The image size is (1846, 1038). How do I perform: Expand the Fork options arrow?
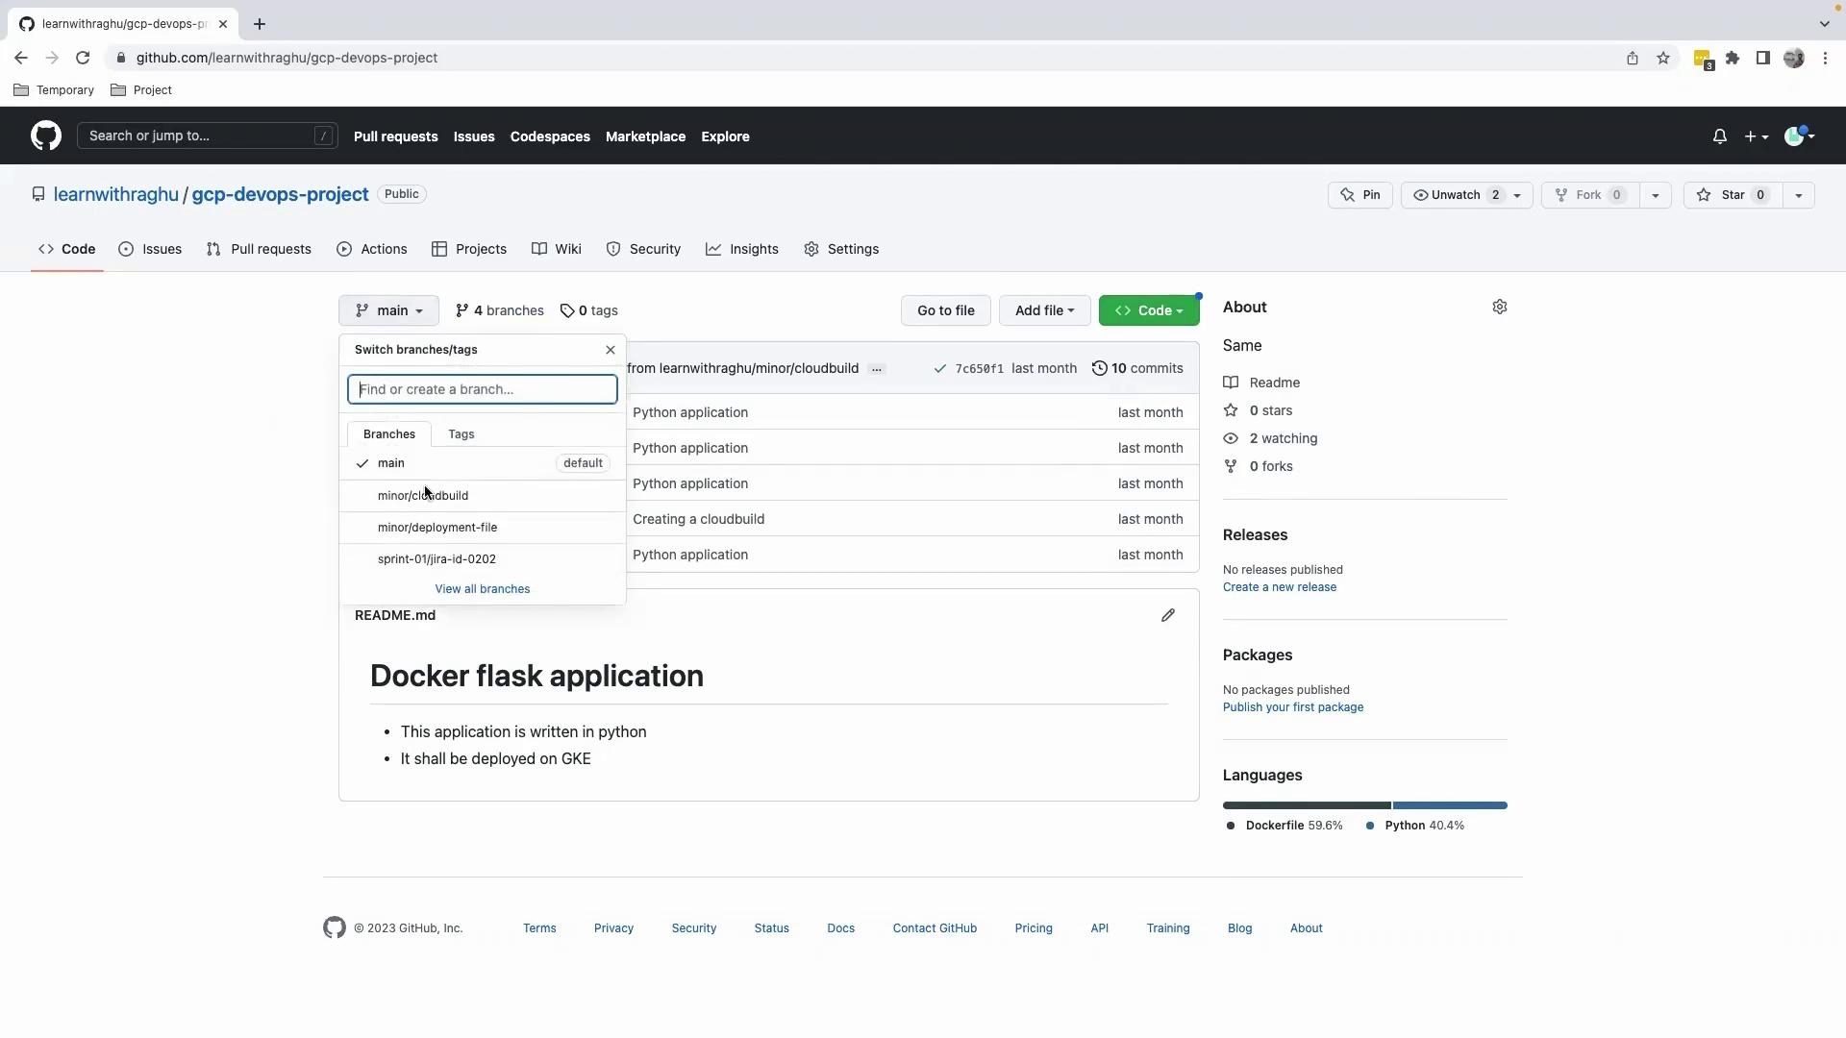(x=1655, y=195)
